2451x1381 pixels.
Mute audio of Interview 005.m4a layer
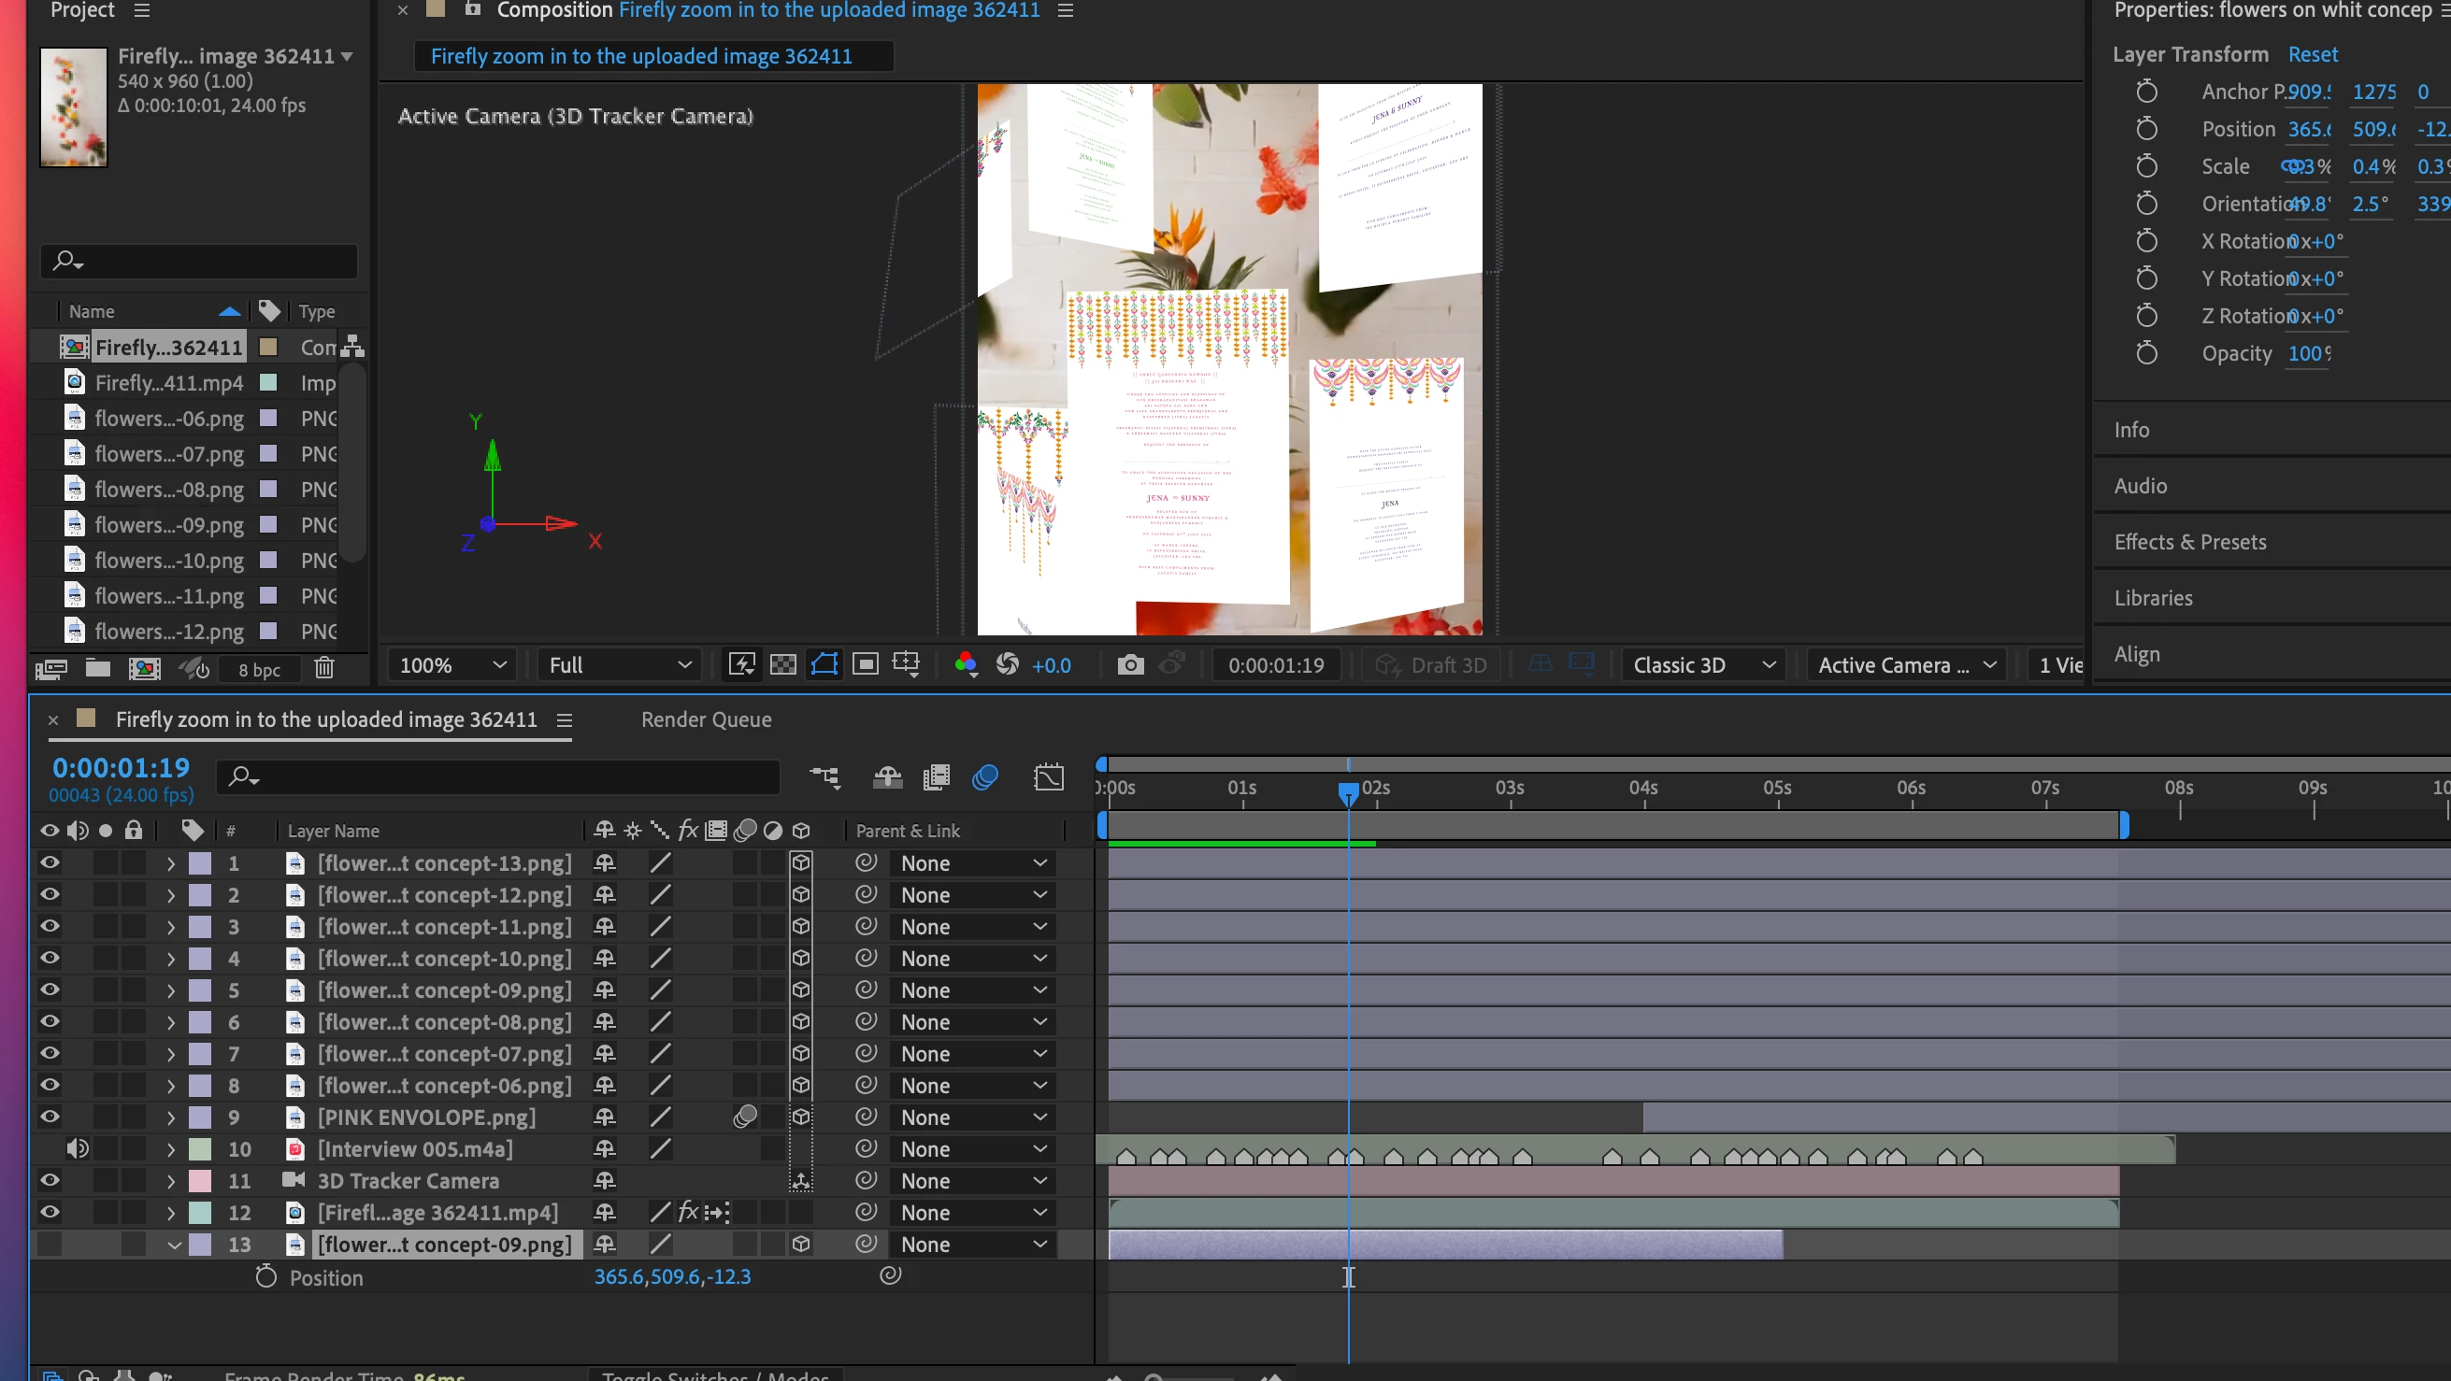point(78,1149)
